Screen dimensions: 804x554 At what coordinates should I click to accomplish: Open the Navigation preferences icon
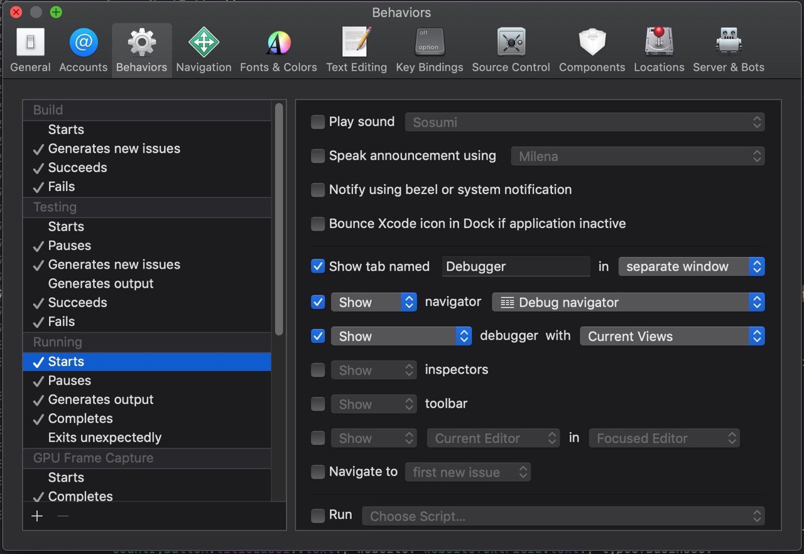coord(204,43)
